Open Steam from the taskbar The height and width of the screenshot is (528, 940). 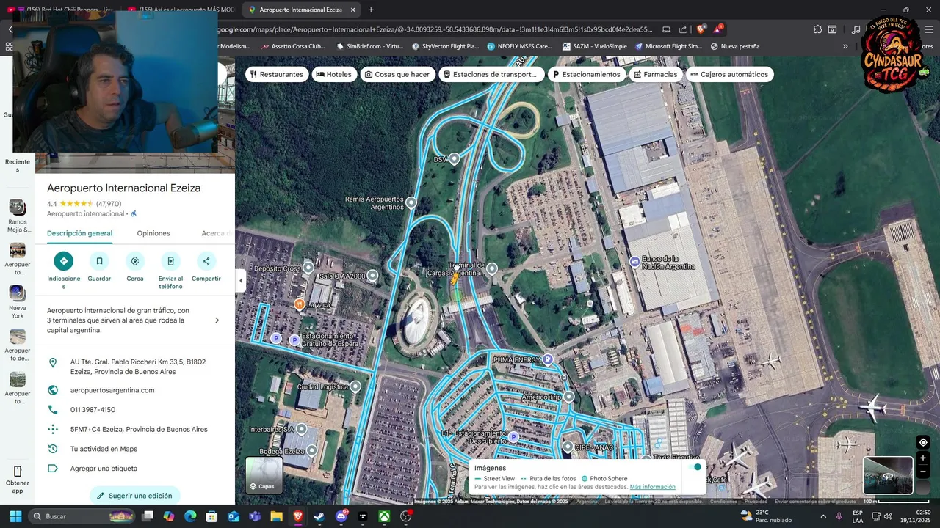tap(319, 516)
